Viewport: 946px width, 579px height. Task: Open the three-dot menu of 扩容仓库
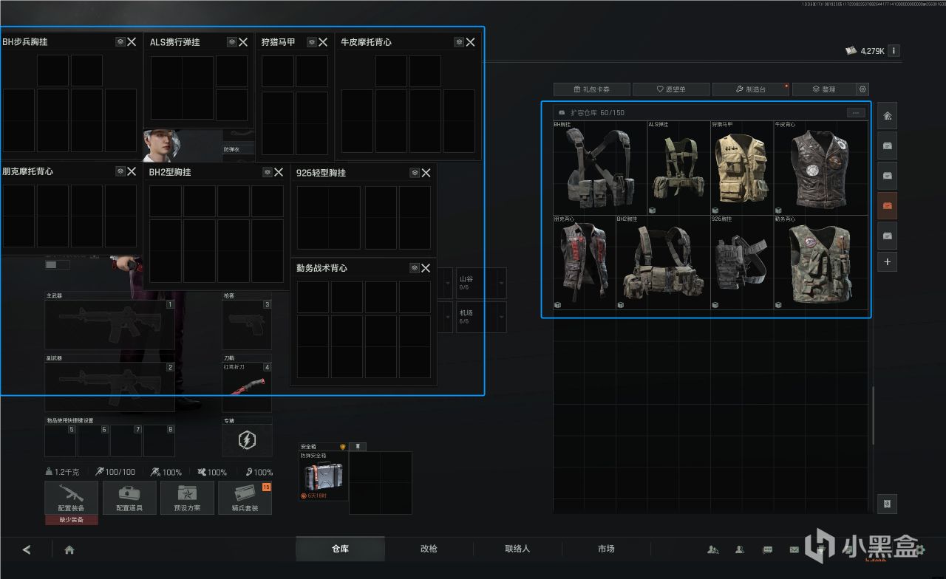(x=856, y=113)
